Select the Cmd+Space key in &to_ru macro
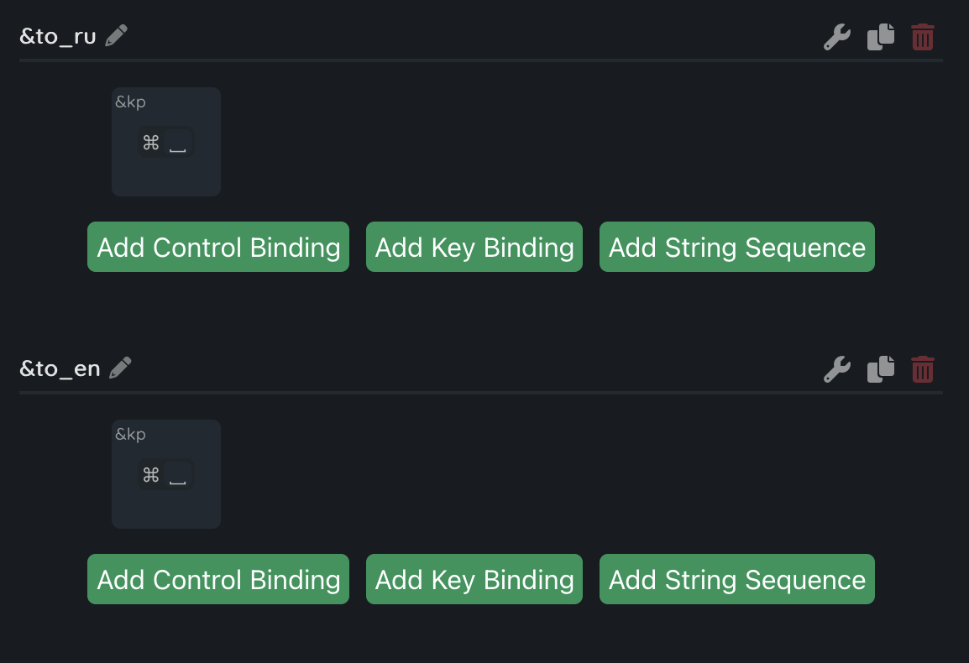This screenshot has width=969, height=663. click(x=165, y=144)
